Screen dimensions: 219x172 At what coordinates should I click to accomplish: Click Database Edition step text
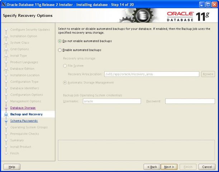(22, 69)
